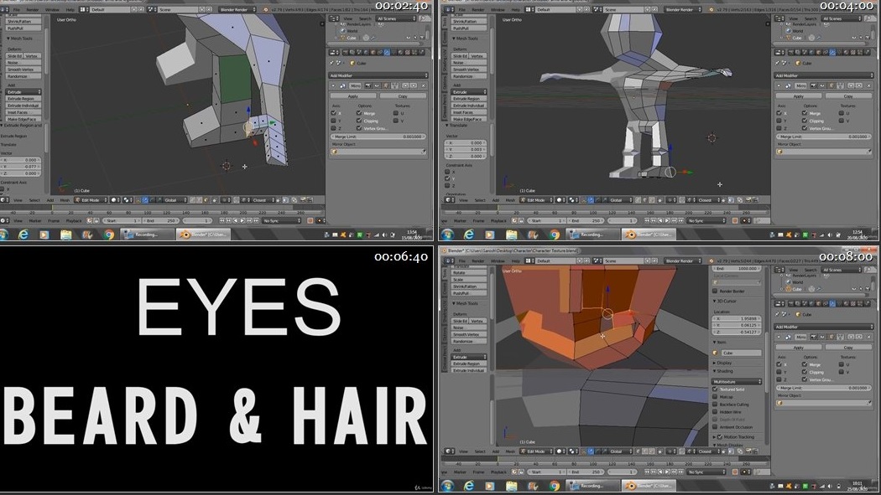The height and width of the screenshot is (495, 881).
Task: Click pivot point icon in 00:04:00 frame header
Action: 572,200
